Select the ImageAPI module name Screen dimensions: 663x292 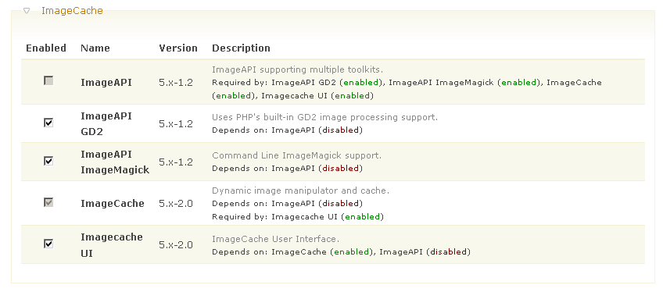(x=106, y=82)
